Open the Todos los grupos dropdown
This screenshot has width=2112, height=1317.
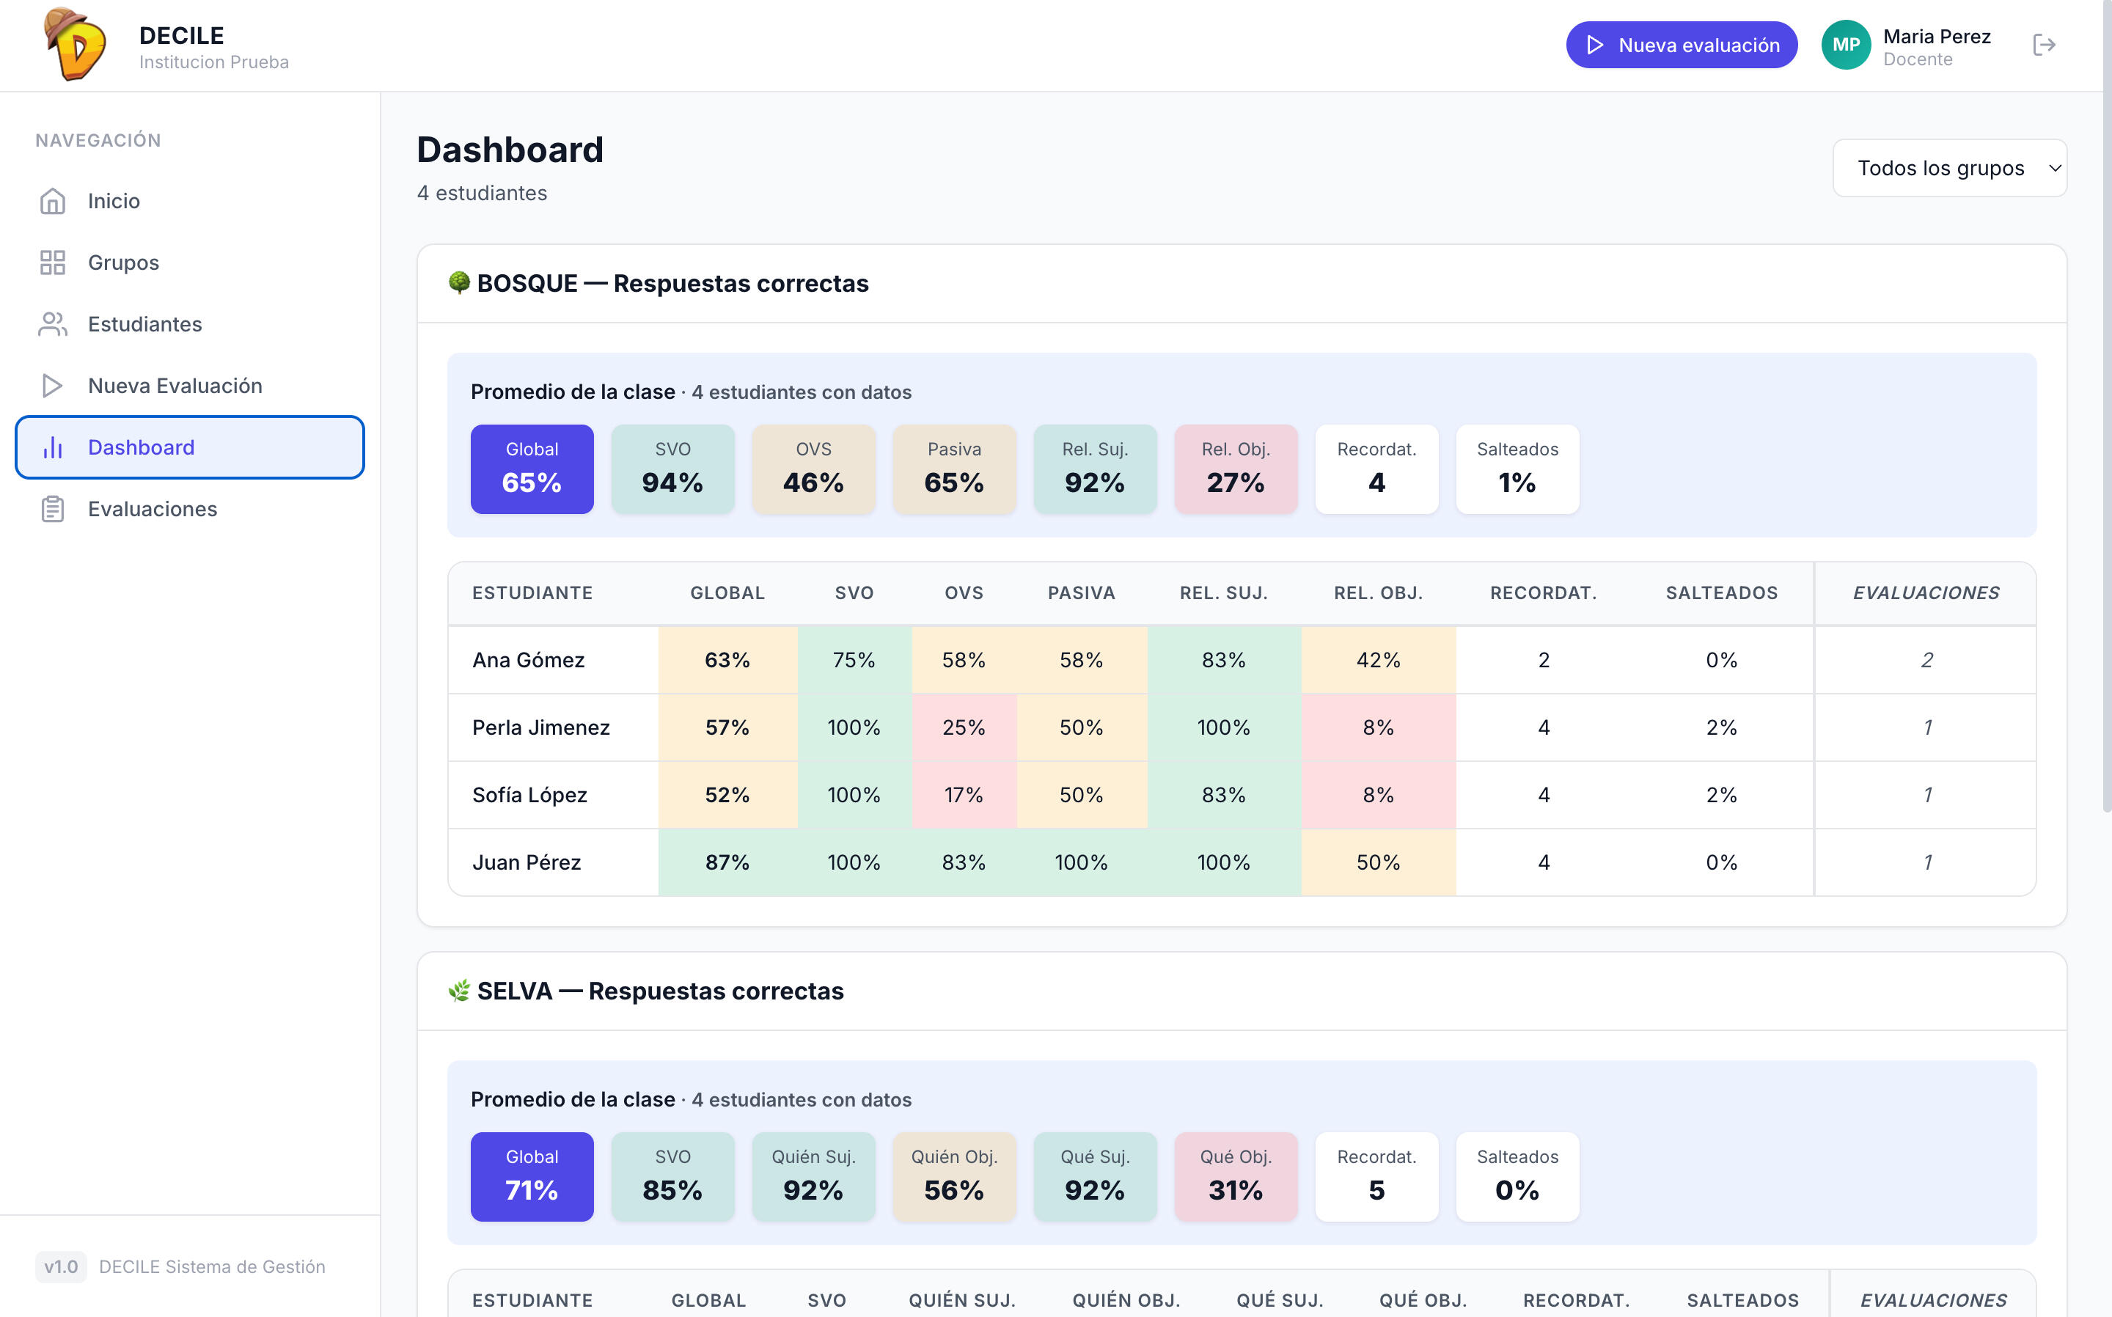[x=1949, y=168]
